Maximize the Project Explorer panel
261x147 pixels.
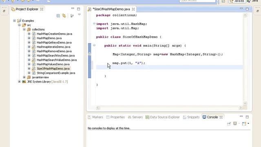(79, 9)
